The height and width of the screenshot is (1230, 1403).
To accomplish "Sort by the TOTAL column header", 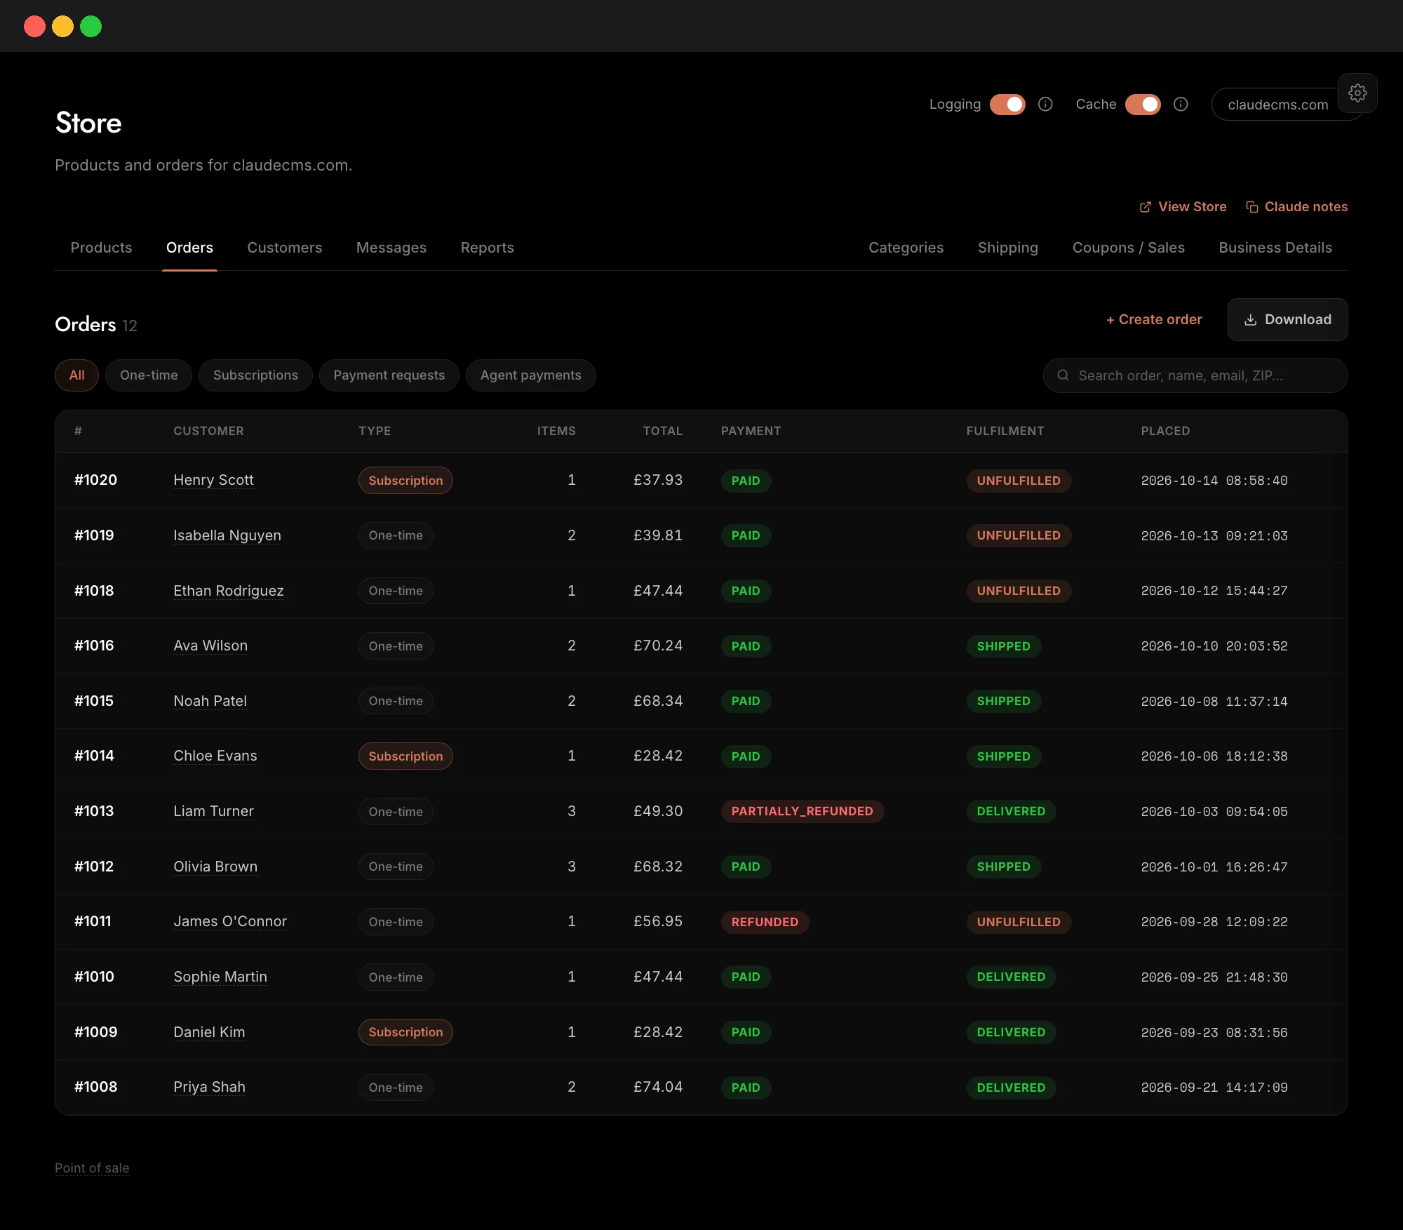I will (x=662, y=431).
